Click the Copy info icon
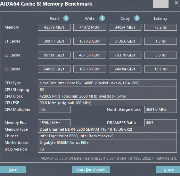180x176 pixels. coord(137,18)
